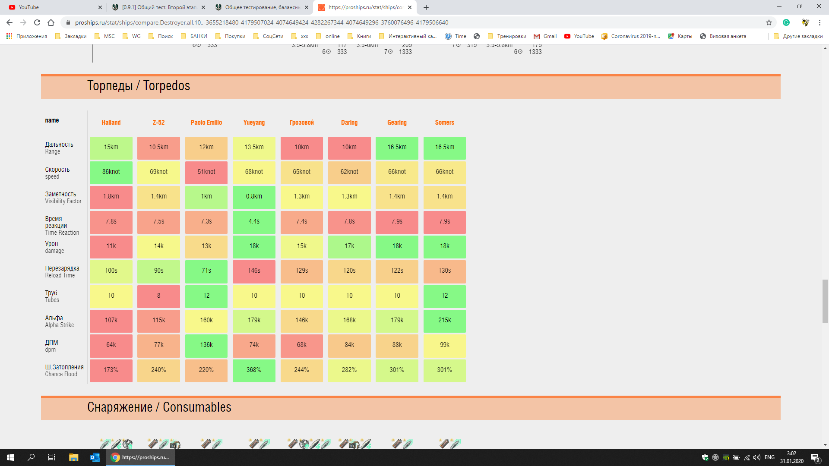Viewport: 829px width, 466px height.
Task: Open the browser home page
Action: [51, 22]
